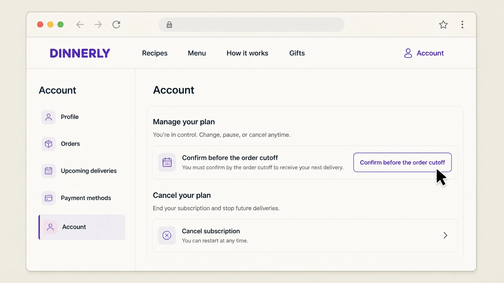Click the green maximize window button
The width and height of the screenshot is (504, 283).
[60, 25]
